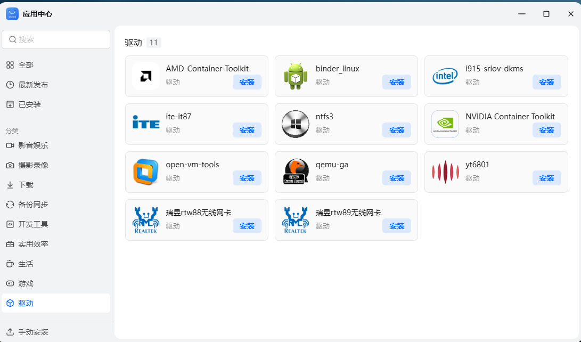The height and width of the screenshot is (342, 581).
Task: Install yt6801 via its 安装 button
Action: (546, 178)
